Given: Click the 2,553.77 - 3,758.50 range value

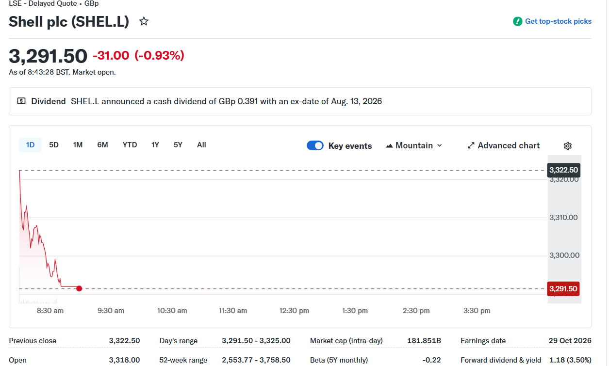Looking at the screenshot, I should (256, 360).
